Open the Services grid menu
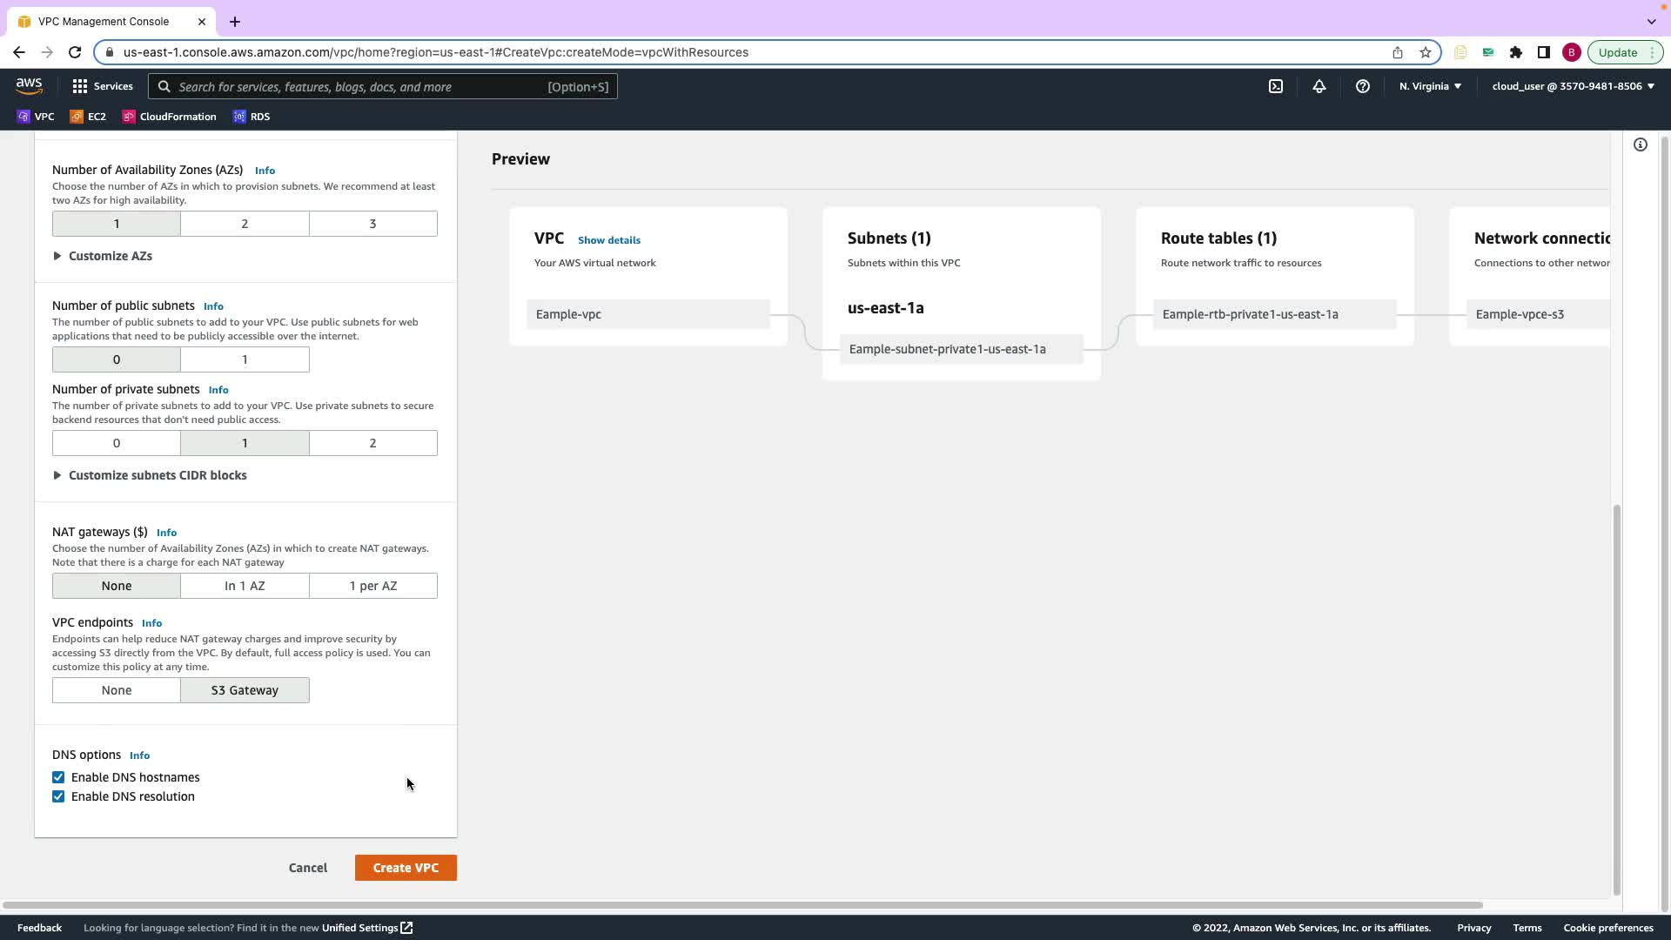This screenshot has width=1671, height=940. coord(102,86)
